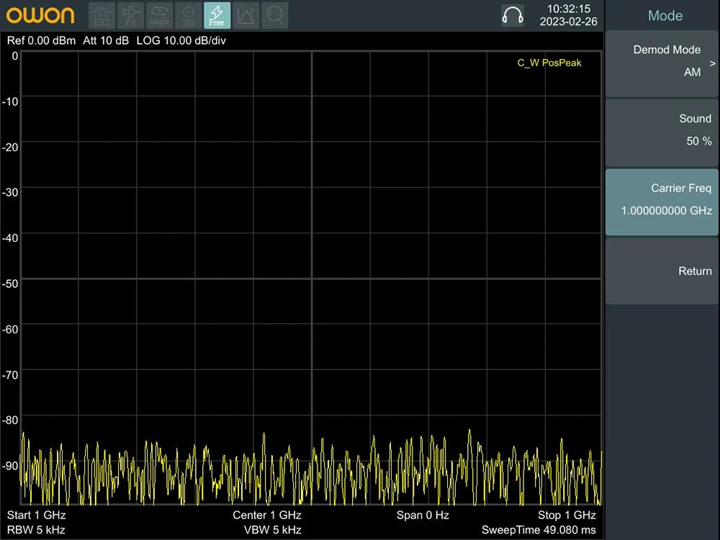The height and width of the screenshot is (540, 720).
Task: Toggle the PA preamplifier icon
Action: [131, 15]
